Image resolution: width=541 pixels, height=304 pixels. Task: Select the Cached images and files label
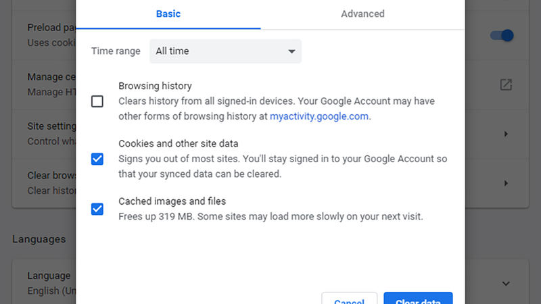(x=172, y=201)
